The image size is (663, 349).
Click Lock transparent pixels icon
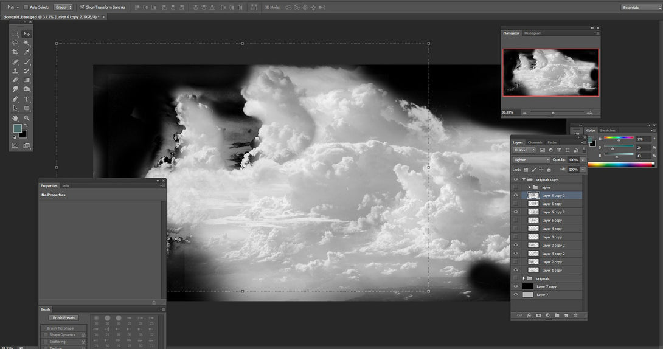click(526, 170)
